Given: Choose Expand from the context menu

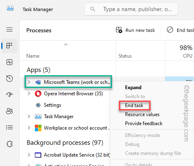Looking at the screenshot, I should (133, 87).
